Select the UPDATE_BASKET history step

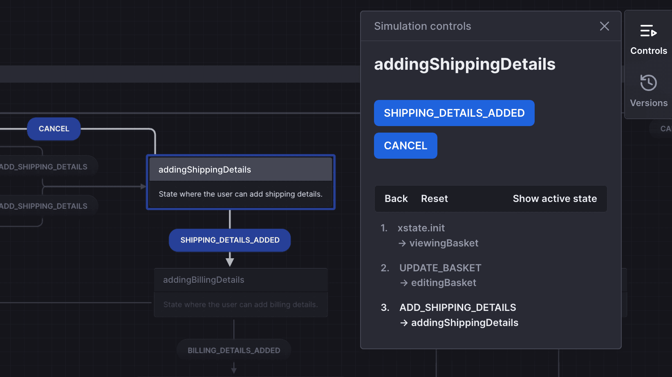pos(440,268)
